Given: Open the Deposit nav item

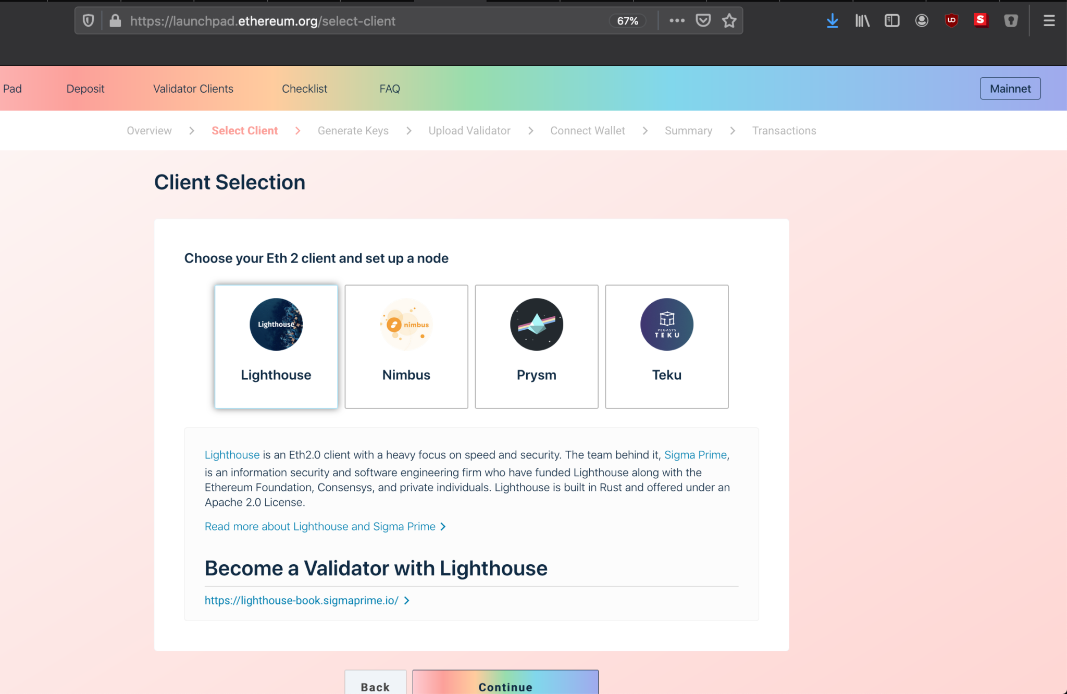Looking at the screenshot, I should pyautogui.click(x=85, y=89).
